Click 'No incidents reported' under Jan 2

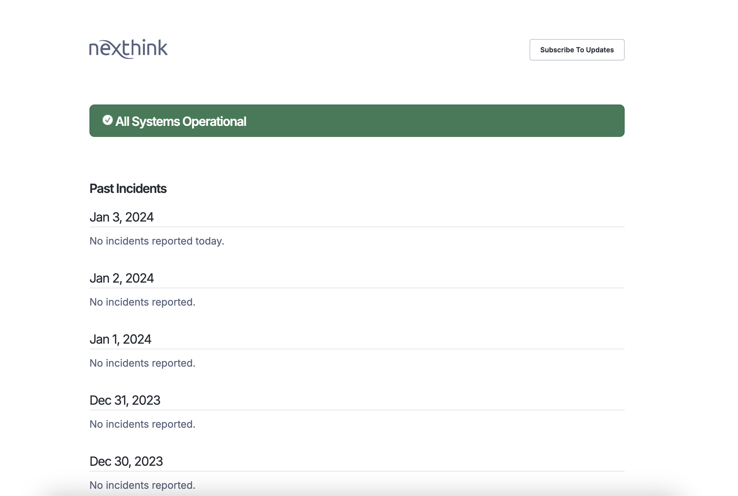(142, 302)
